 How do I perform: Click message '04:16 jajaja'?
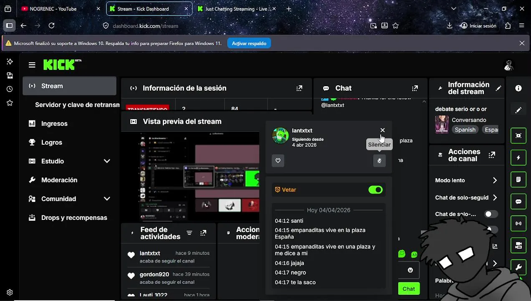pos(289,263)
